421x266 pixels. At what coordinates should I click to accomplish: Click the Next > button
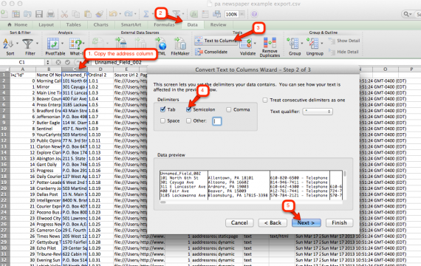(306, 222)
